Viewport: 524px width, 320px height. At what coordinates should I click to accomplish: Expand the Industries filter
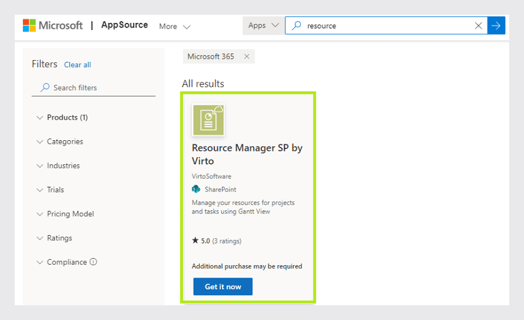point(58,166)
